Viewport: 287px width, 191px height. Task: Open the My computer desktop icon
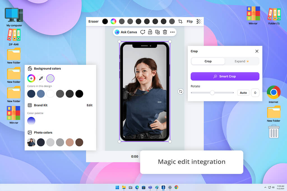14,17
